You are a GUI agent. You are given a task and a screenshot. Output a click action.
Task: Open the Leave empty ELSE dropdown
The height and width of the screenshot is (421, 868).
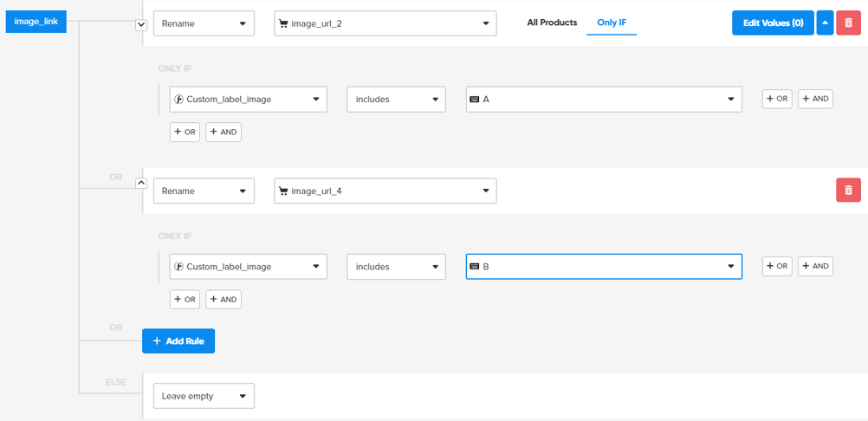pos(204,396)
